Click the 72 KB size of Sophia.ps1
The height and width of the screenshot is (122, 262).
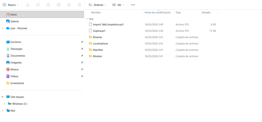212,31
